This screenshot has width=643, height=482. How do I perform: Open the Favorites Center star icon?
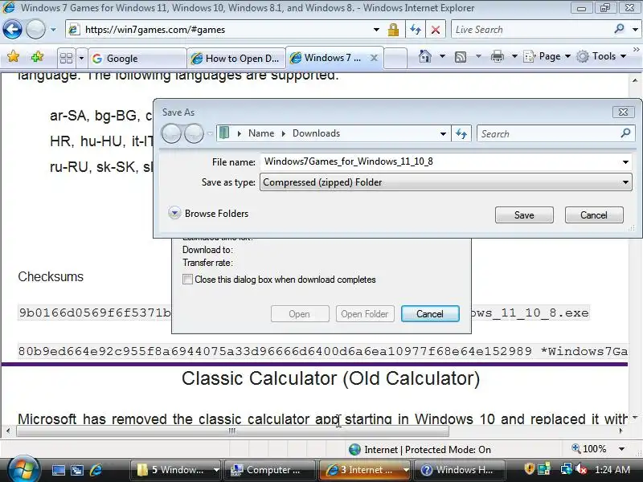pos(13,56)
